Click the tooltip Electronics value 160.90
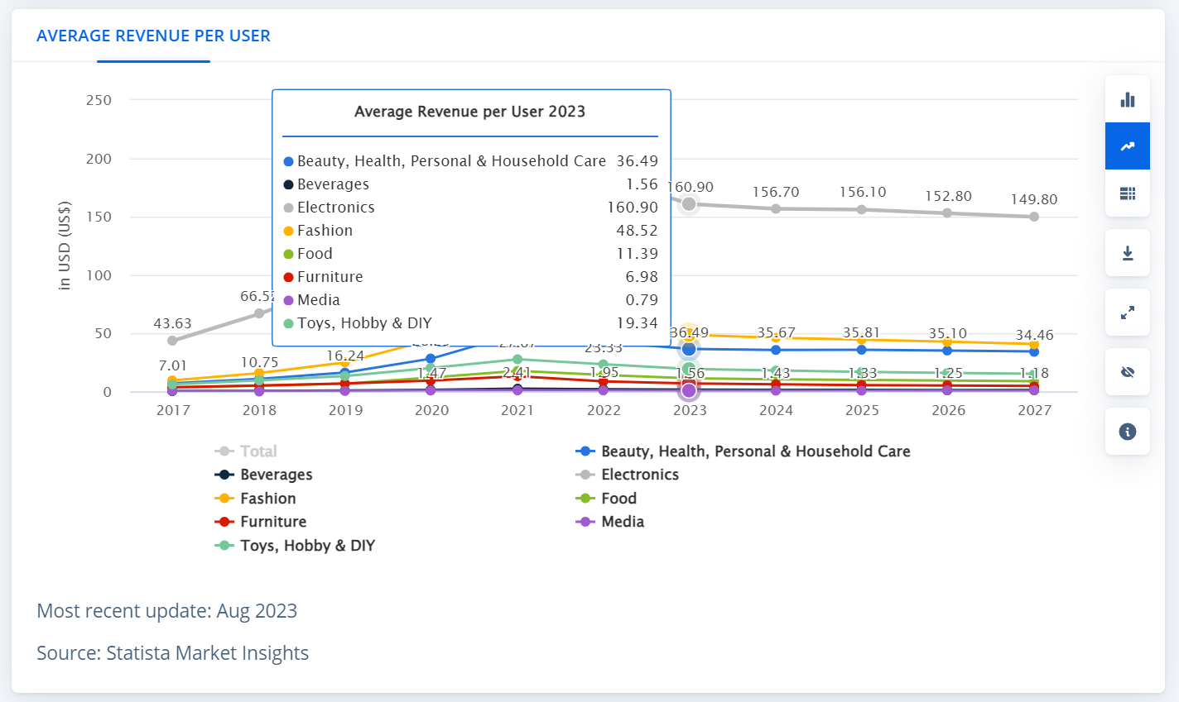Screen dimensions: 1179x702 (x=633, y=208)
